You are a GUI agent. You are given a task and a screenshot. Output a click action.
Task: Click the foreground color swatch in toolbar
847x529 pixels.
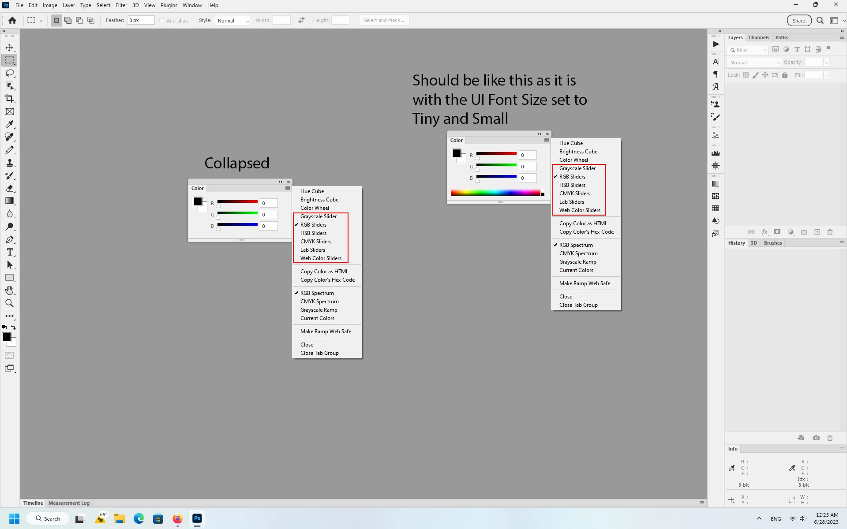click(7, 337)
